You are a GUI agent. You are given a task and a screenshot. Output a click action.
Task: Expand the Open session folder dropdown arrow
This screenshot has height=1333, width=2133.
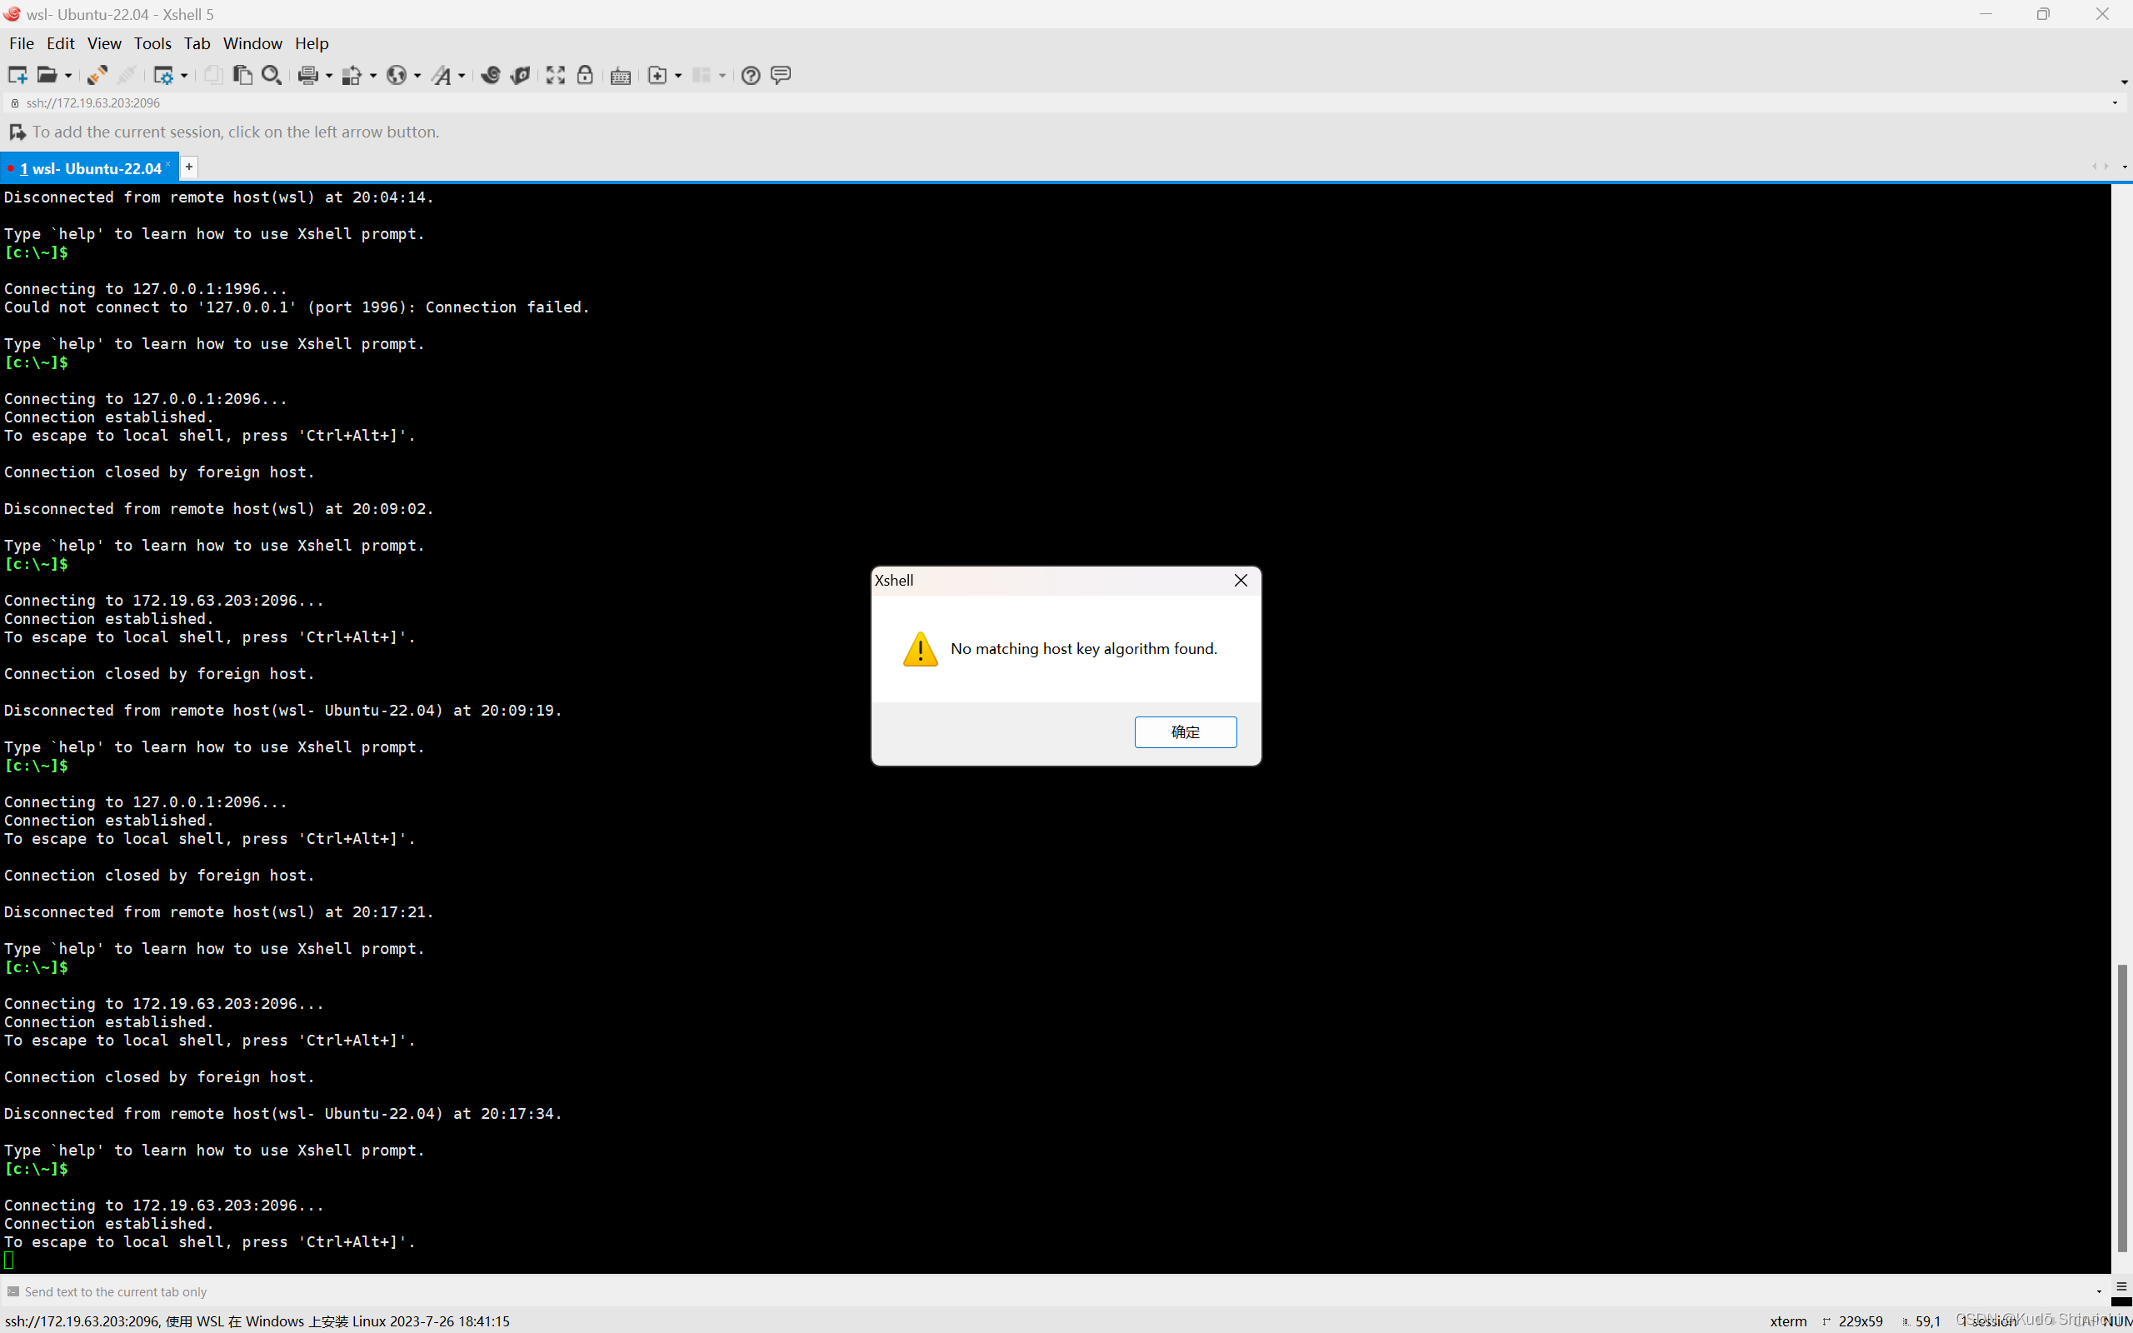(x=67, y=76)
